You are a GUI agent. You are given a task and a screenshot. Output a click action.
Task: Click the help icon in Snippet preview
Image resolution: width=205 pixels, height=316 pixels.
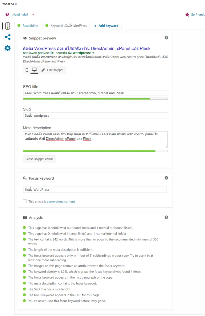(x=166, y=38)
